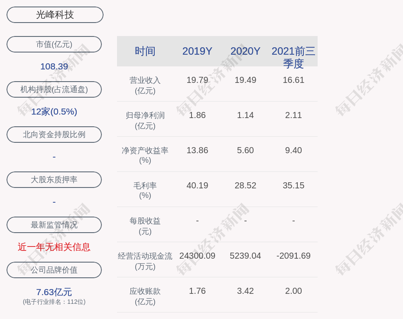Image resolution: width=403 pixels, height=319 pixels.
Task: Select the 营业收入(亿元) row label
Action: (145, 85)
